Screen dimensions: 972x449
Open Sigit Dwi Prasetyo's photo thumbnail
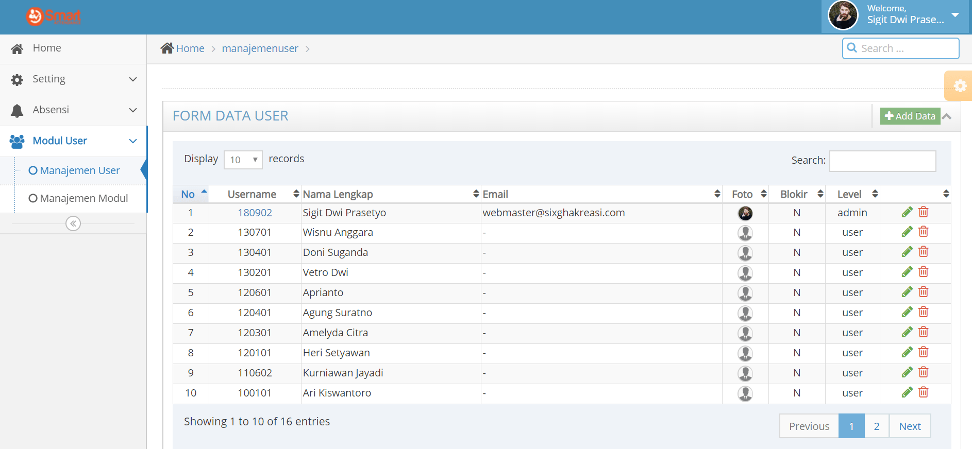pyautogui.click(x=745, y=213)
